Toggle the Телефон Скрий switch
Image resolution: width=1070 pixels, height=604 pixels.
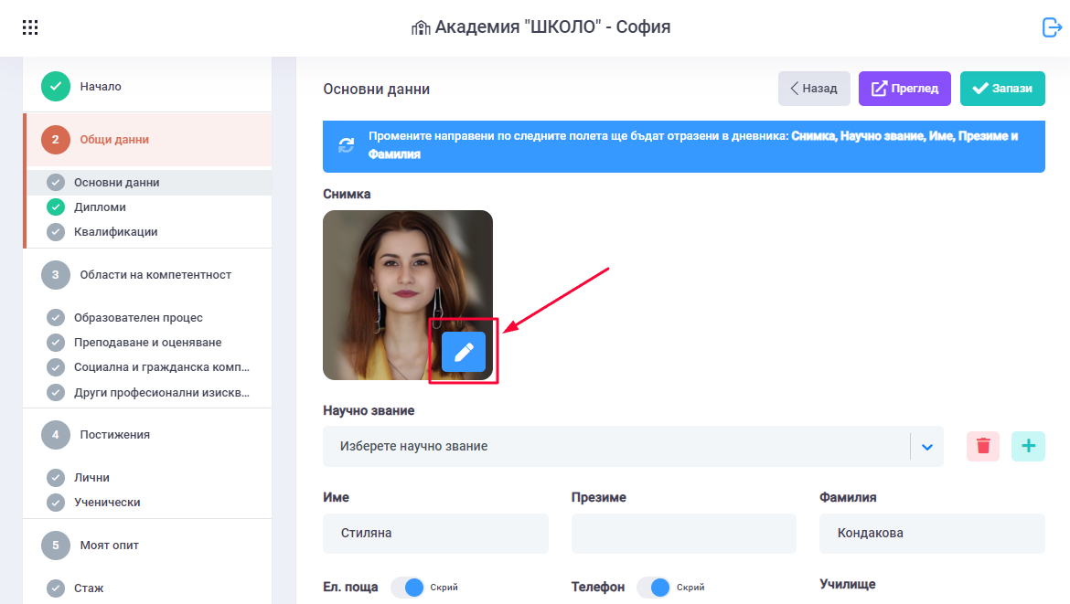[x=654, y=587]
